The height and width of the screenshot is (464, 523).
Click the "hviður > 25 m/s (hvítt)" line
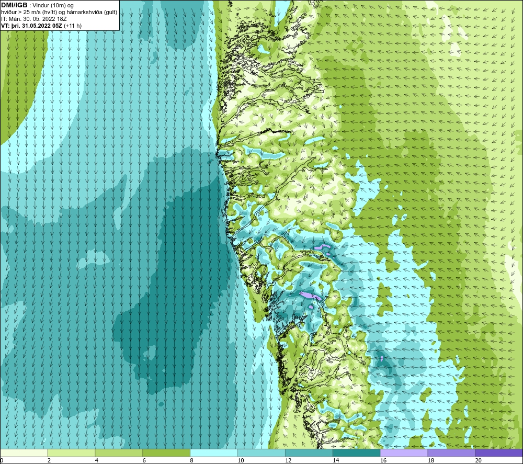[x=29, y=13]
